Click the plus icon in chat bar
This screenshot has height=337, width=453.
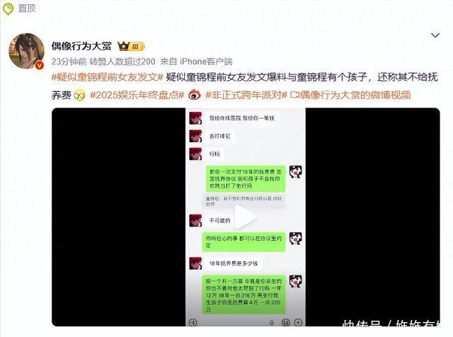(298, 322)
